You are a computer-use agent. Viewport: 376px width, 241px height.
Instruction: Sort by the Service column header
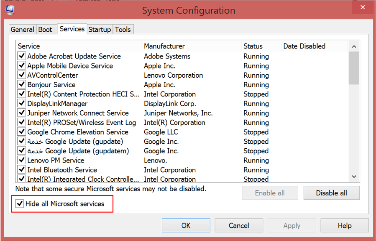click(79, 46)
